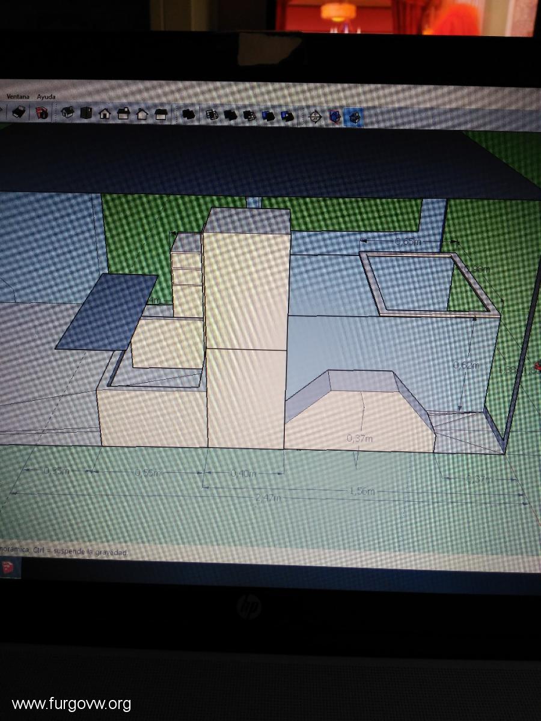The width and height of the screenshot is (541, 721).
Task: Click the dark box icon left of the red icon
Action: (19, 112)
